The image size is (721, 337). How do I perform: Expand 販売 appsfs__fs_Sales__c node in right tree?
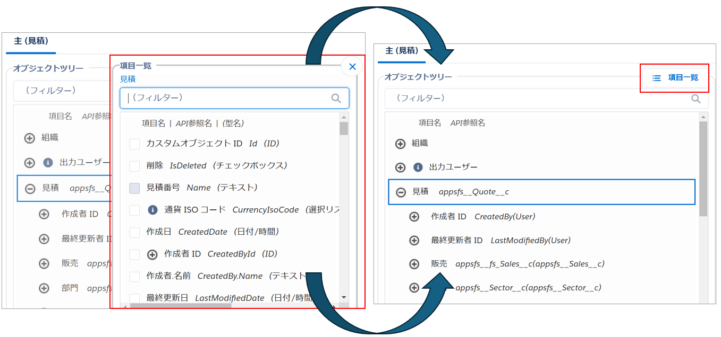click(x=414, y=264)
